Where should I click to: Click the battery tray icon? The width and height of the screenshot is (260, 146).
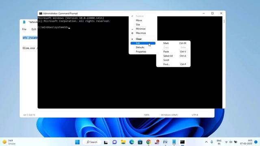click(x=236, y=142)
